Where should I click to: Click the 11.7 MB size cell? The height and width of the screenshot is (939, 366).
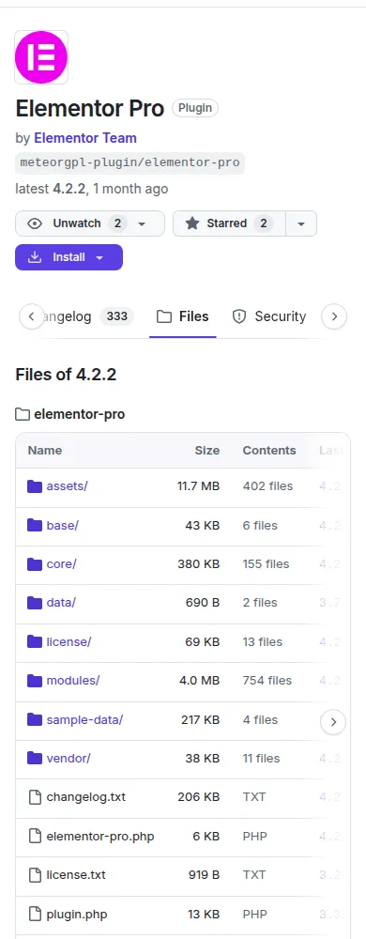198,486
